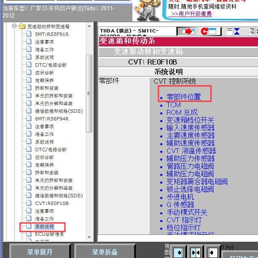Open the 变矩器离合器电磁阀 link
Screen dimensions: 258x258
[x=197, y=182]
